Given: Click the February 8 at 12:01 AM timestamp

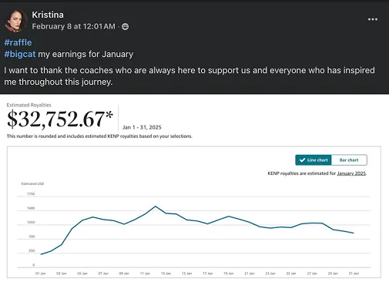Looking at the screenshot, I should (x=74, y=26).
